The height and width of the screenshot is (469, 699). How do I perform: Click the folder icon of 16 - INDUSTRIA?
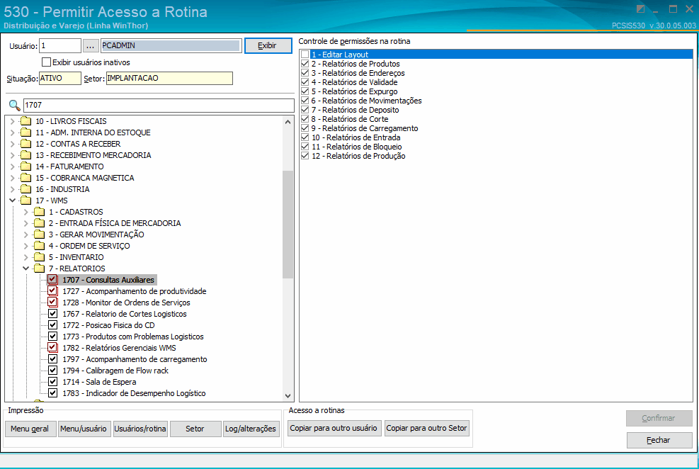point(26,189)
